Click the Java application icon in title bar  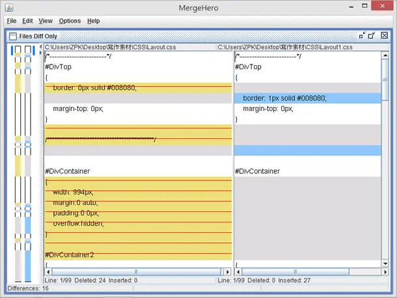point(9,8)
